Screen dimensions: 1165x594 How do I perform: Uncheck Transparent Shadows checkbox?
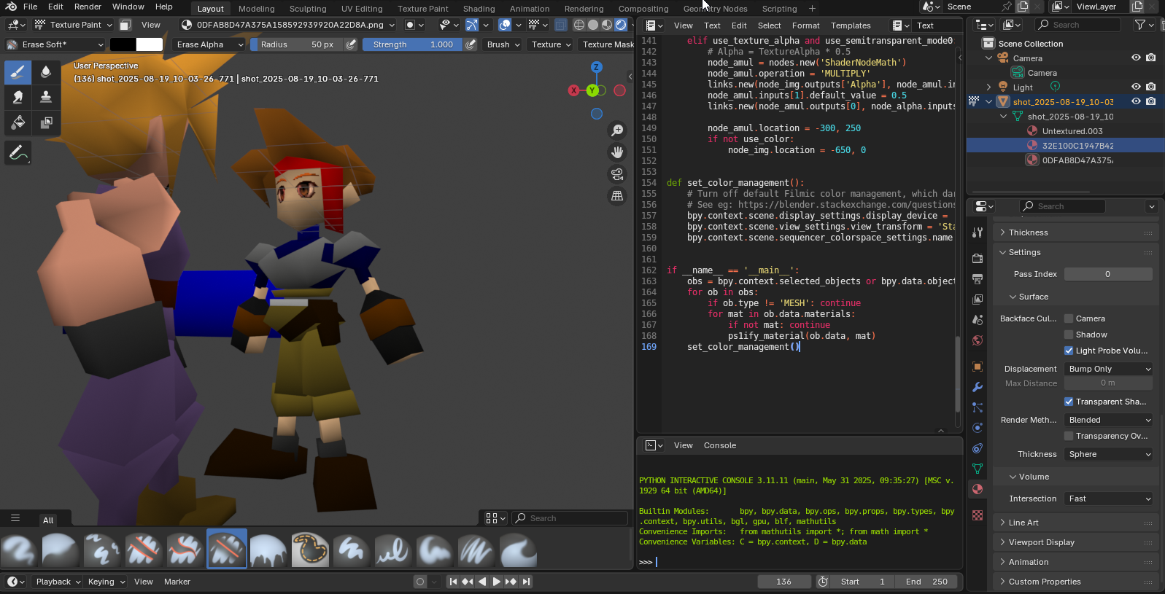pos(1069,402)
